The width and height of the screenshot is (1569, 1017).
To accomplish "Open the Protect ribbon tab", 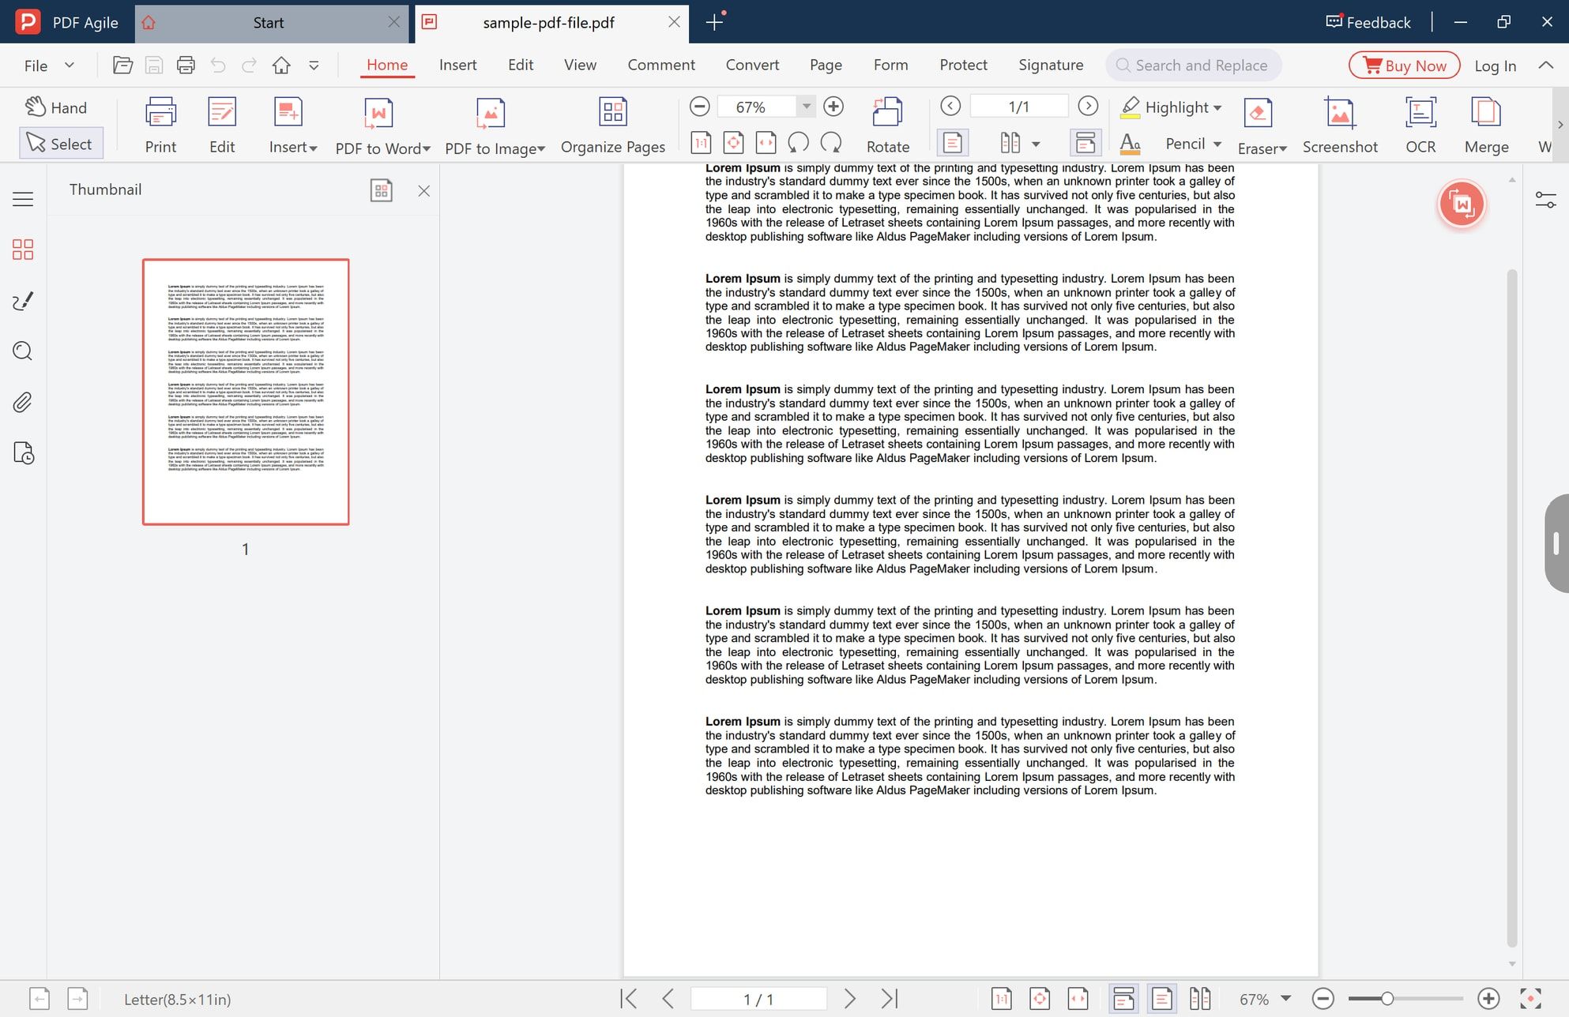I will (x=963, y=66).
